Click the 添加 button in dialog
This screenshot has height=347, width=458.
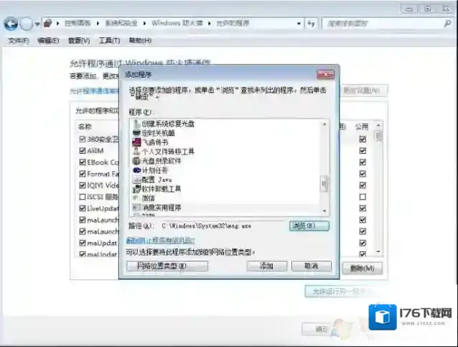pos(266,266)
